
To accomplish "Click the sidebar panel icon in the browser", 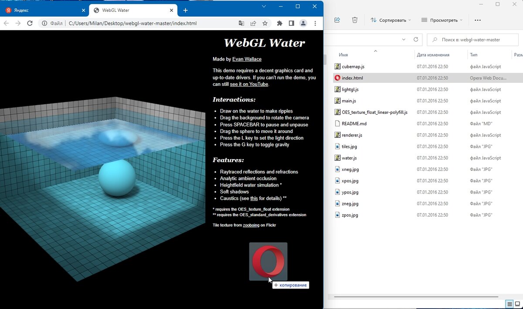I will click(x=291, y=23).
